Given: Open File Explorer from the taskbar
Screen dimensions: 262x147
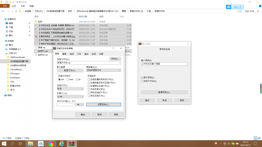Looking at the screenshot, I should pyautogui.click(x=30, y=143).
